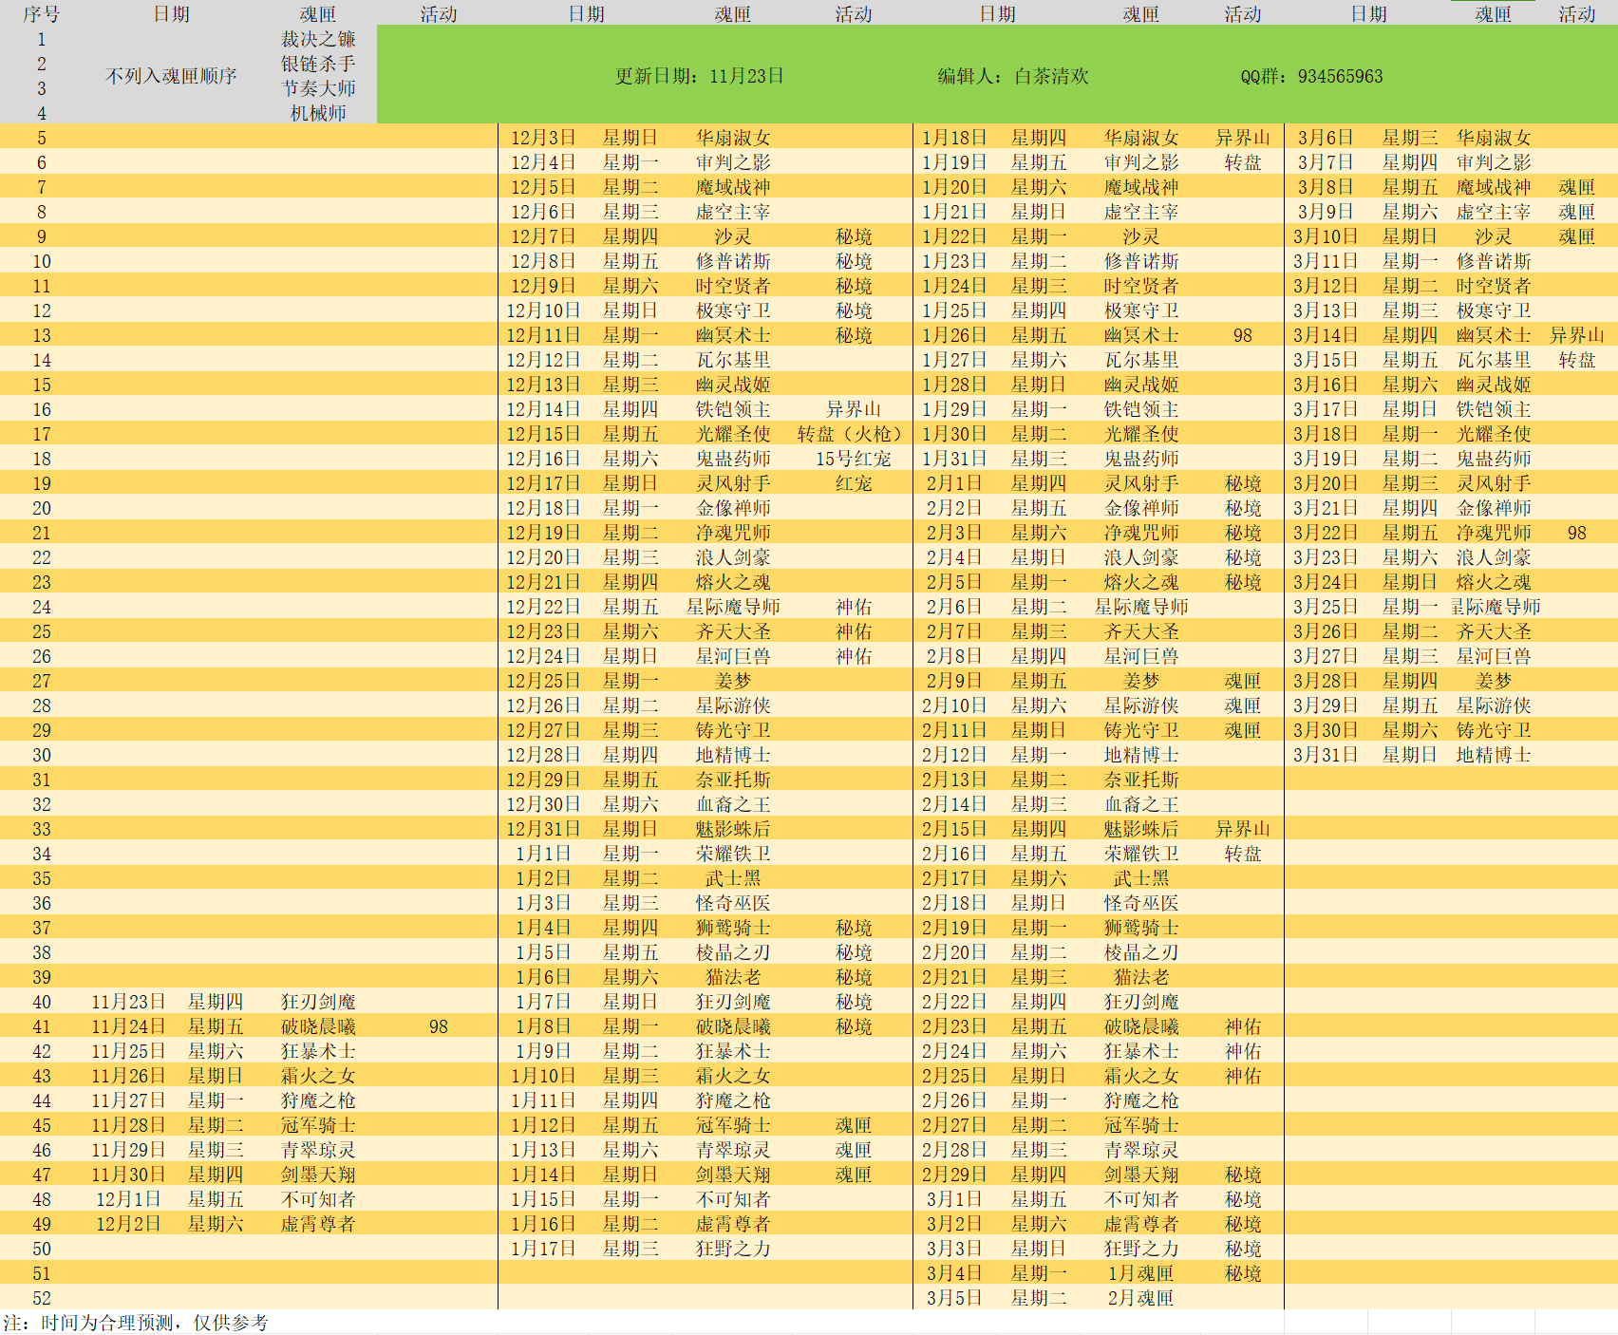
Task: Click the 12月3日 date cell
Action: [543, 138]
